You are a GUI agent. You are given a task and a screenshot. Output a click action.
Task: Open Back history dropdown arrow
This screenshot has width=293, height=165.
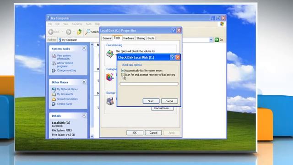[62, 32]
